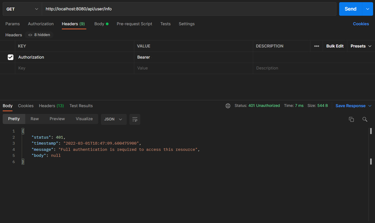
Task: Open the Presets dropdown
Action: pos(361,46)
